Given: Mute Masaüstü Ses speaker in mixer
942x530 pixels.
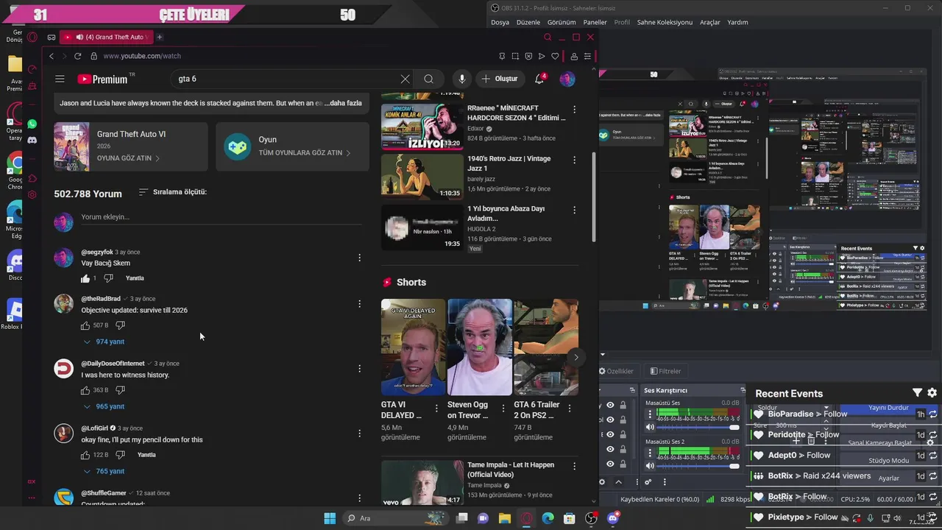Looking at the screenshot, I should pyautogui.click(x=650, y=427).
